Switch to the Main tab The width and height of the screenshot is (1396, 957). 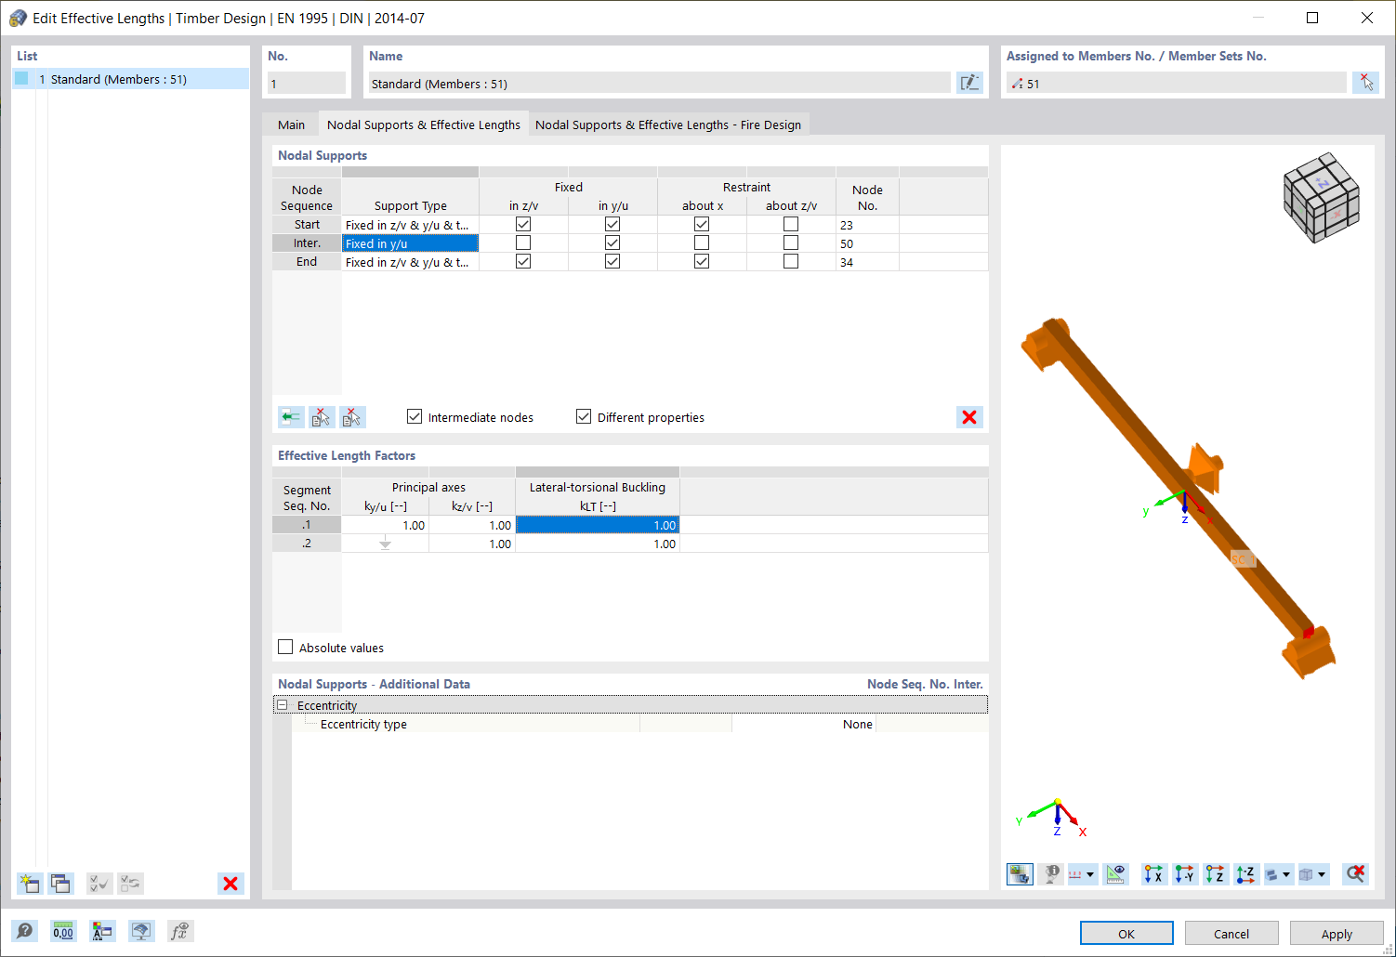click(x=291, y=125)
